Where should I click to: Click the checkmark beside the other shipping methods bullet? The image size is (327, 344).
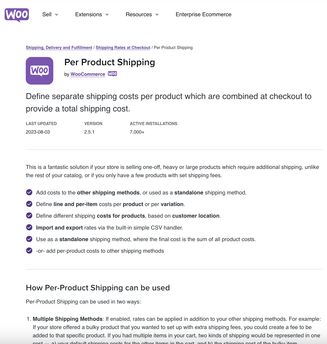(29, 192)
